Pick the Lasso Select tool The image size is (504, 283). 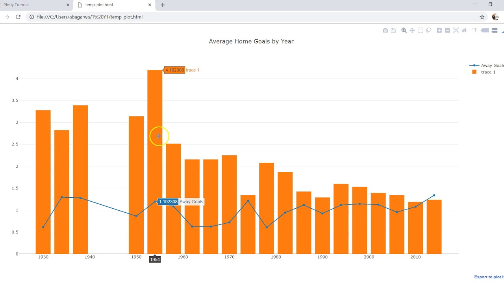[429, 31]
